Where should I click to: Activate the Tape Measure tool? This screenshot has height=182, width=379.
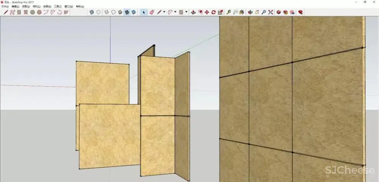click(229, 12)
